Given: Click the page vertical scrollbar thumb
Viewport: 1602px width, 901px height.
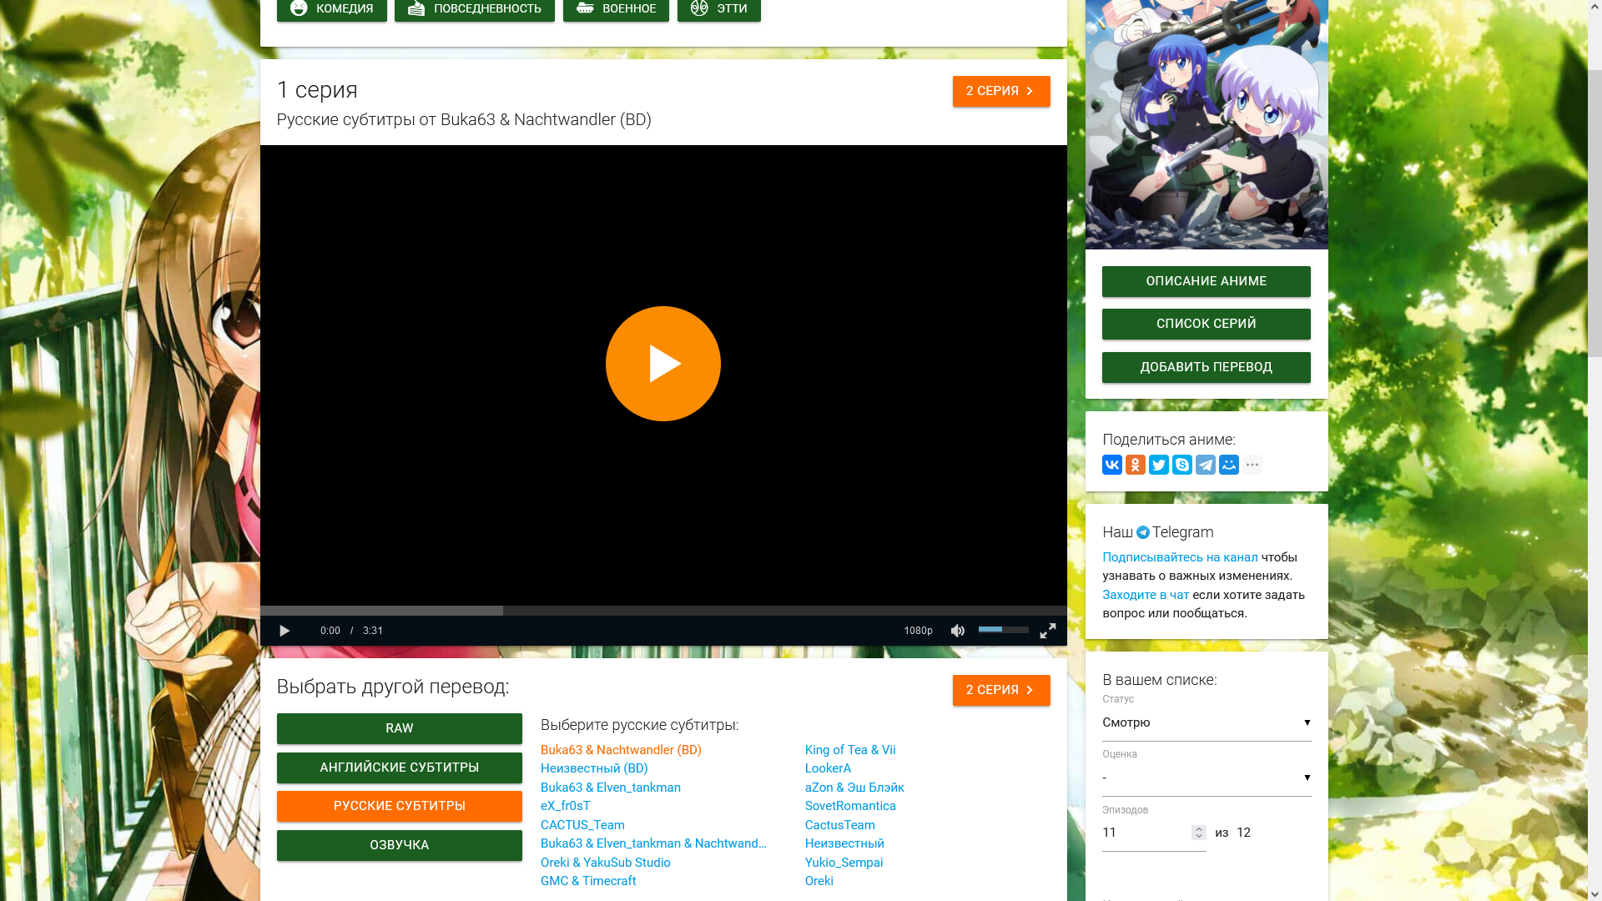Looking at the screenshot, I should click(1594, 213).
